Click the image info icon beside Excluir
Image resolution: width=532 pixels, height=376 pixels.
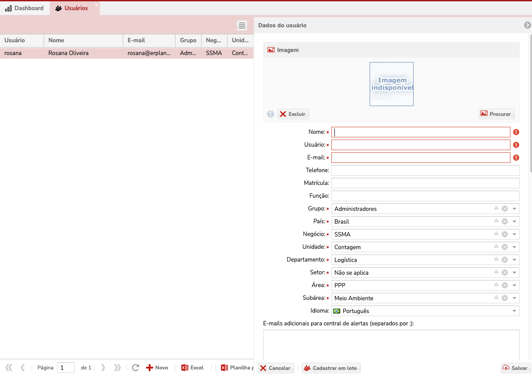tap(271, 114)
